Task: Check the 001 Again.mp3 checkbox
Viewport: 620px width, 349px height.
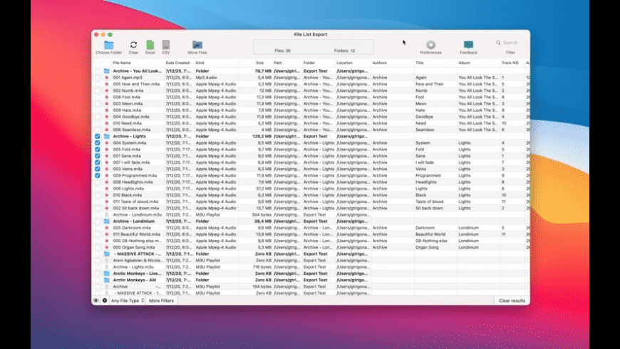Action: 97,78
